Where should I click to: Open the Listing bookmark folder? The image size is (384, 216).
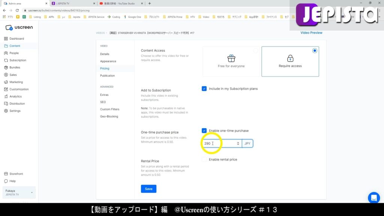(35, 17)
